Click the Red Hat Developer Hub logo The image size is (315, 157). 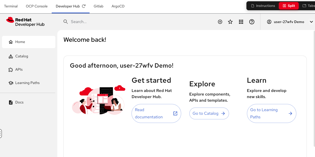pos(25,22)
